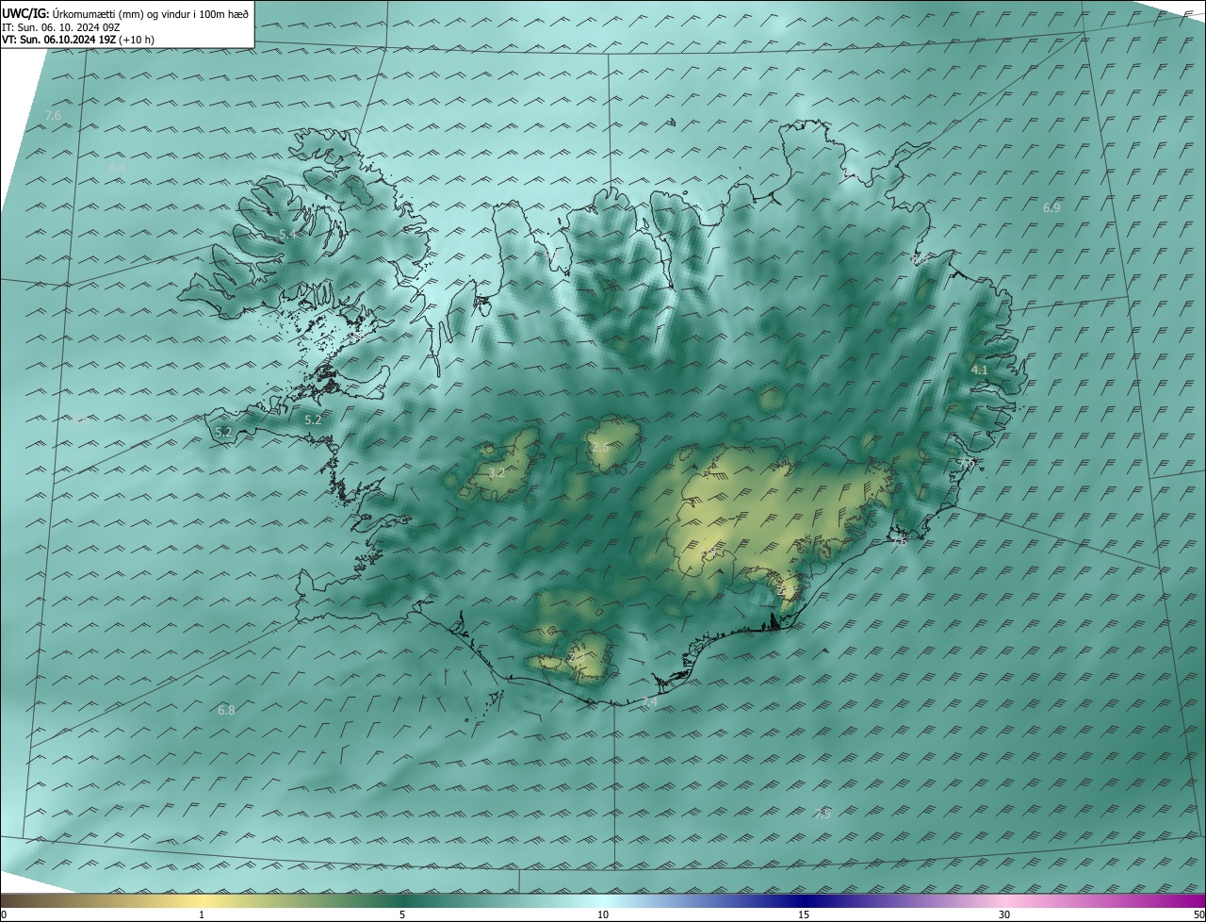Click the precipitable water colour scale bar
The image size is (1206, 922).
(x=603, y=900)
